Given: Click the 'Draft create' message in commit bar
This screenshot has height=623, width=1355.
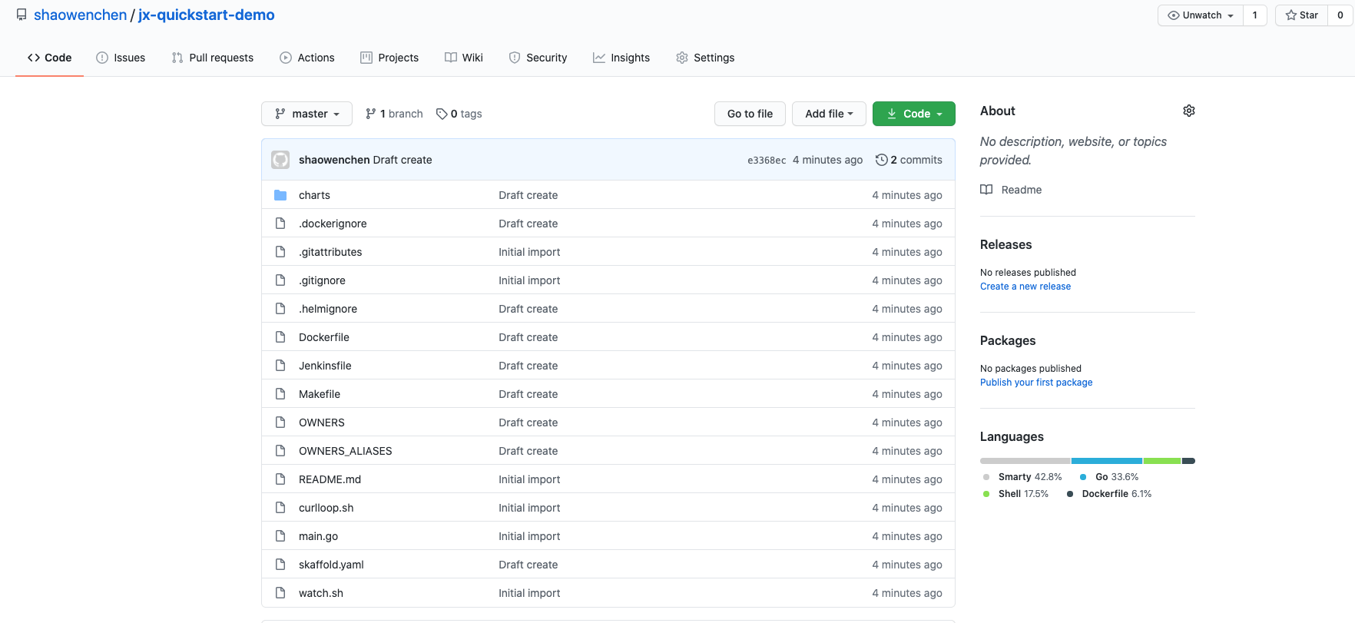Looking at the screenshot, I should click(x=403, y=160).
